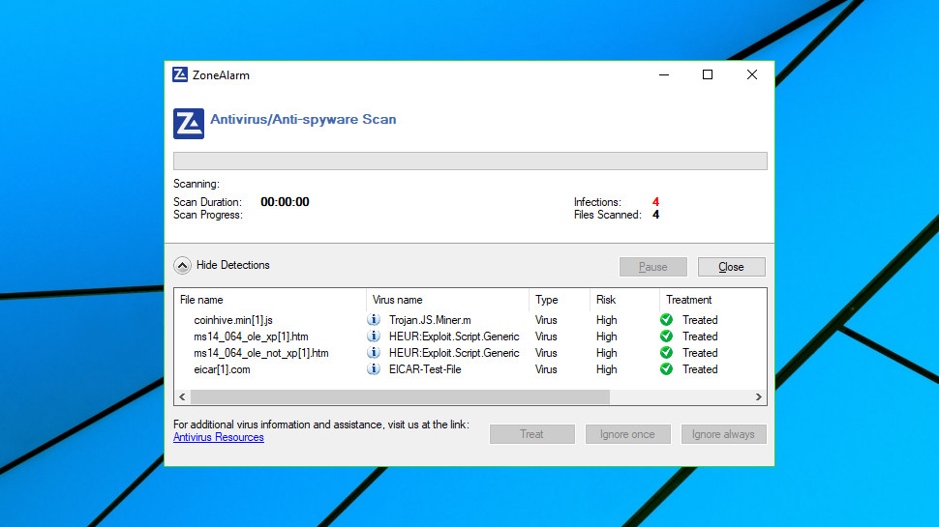The width and height of the screenshot is (939, 527).
Task: Click green checkmark in ms14_064_ole_not_xp[1].htm row
Action: tap(666, 353)
